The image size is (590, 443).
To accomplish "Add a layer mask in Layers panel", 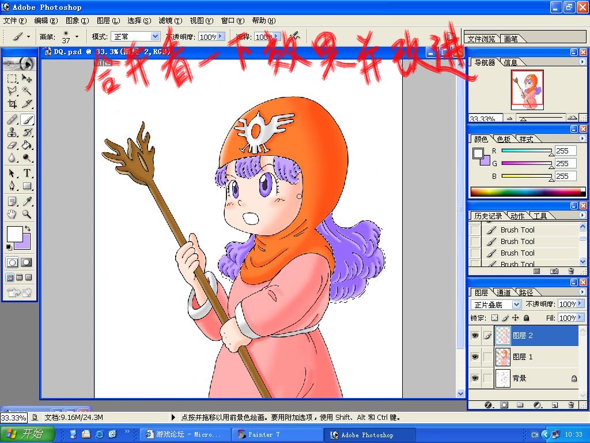I will click(x=504, y=405).
